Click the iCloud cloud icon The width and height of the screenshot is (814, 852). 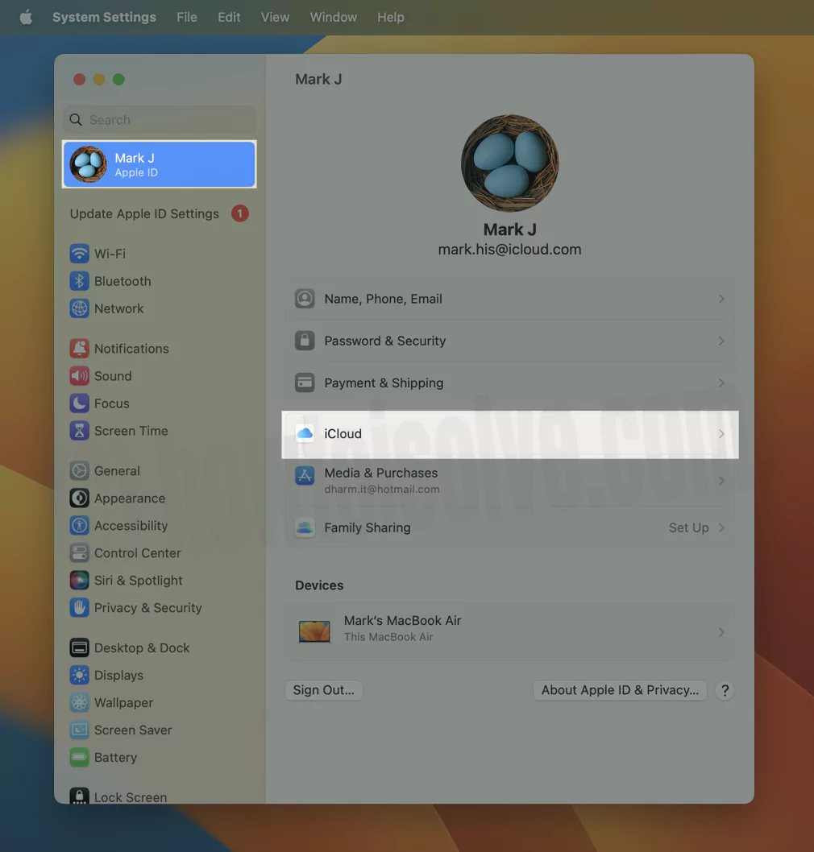(x=305, y=433)
